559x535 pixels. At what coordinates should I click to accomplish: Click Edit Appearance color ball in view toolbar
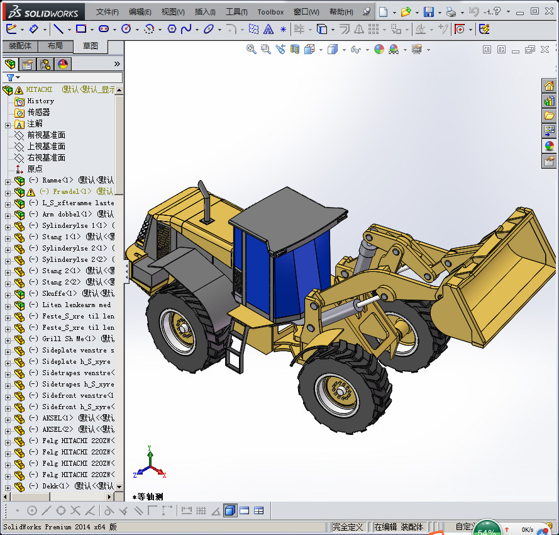[x=379, y=49]
